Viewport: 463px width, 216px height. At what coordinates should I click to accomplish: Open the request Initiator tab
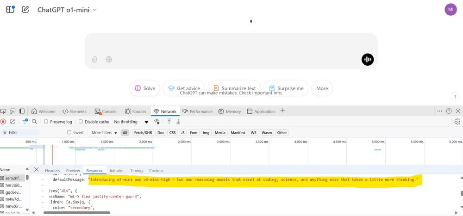pyautogui.click(x=117, y=171)
